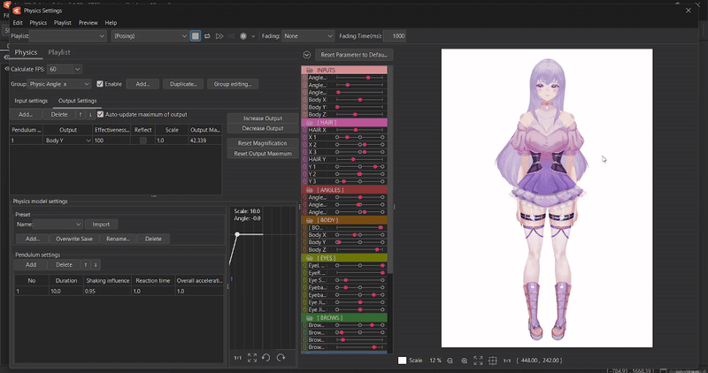
Task: Rotate pendulum view counterclockwise
Action: click(266, 357)
